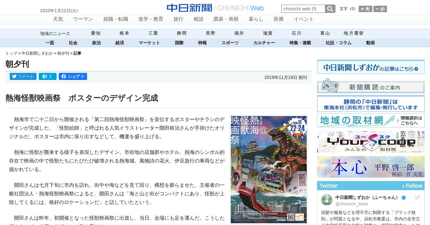430x225 pixels.
Task: Click 中日新聞しずおか(ふーちゃん) account name
Action: coord(367,197)
